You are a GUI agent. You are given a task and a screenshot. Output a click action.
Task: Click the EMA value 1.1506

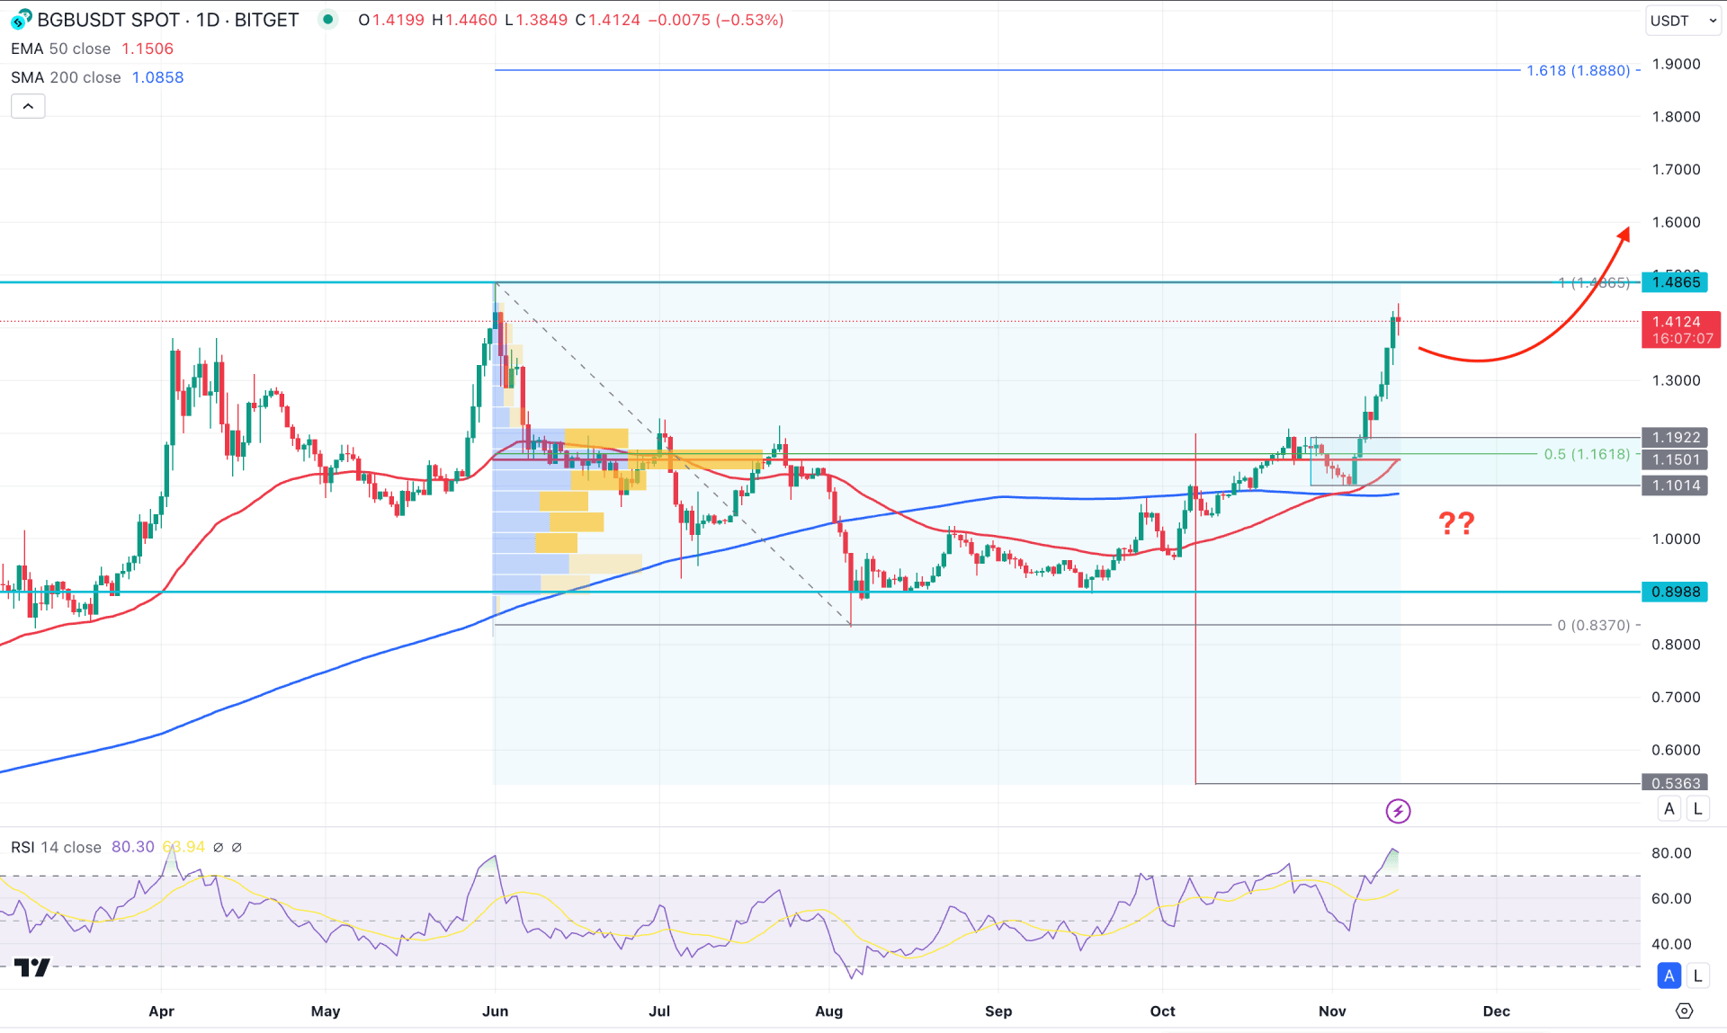pyautogui.click(x=148, y=49)
